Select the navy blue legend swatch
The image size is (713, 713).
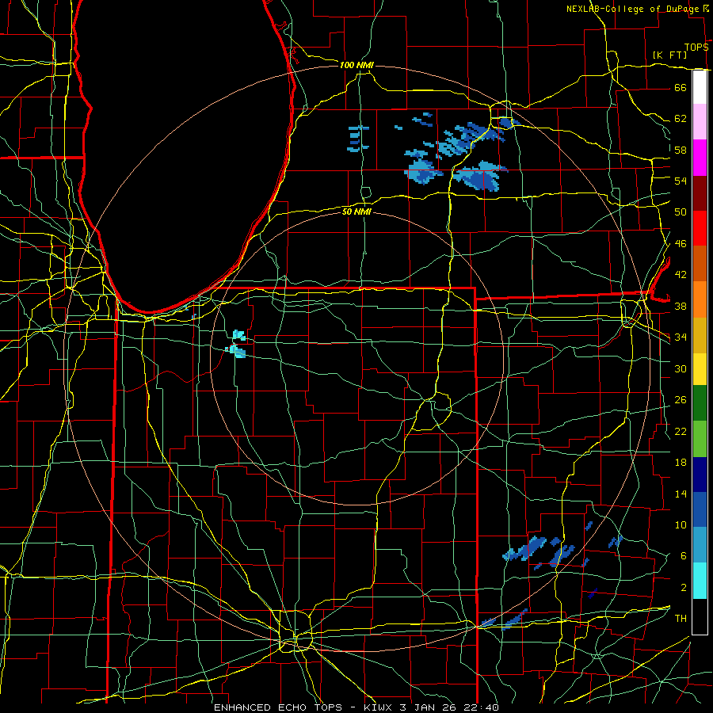(700, 475)
